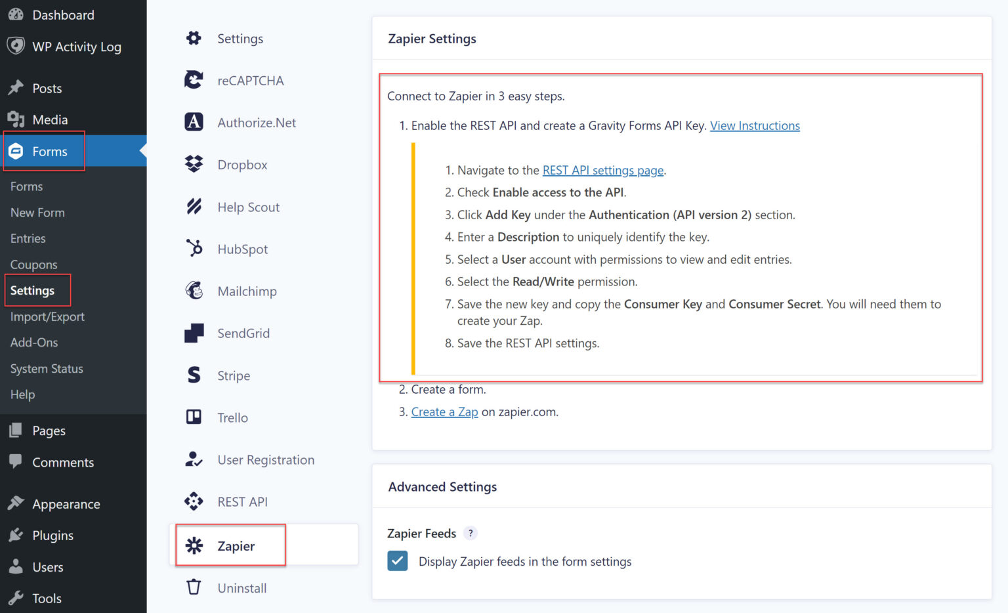Click the "REST API settings page" link
The width and height of the screenshot is (1008, 613).
tap(602, 170)
